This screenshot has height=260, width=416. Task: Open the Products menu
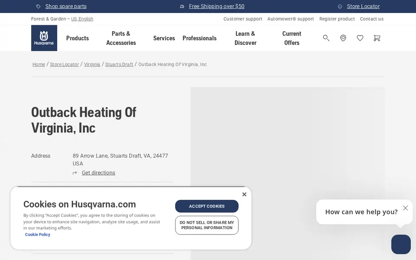(78, 38)
